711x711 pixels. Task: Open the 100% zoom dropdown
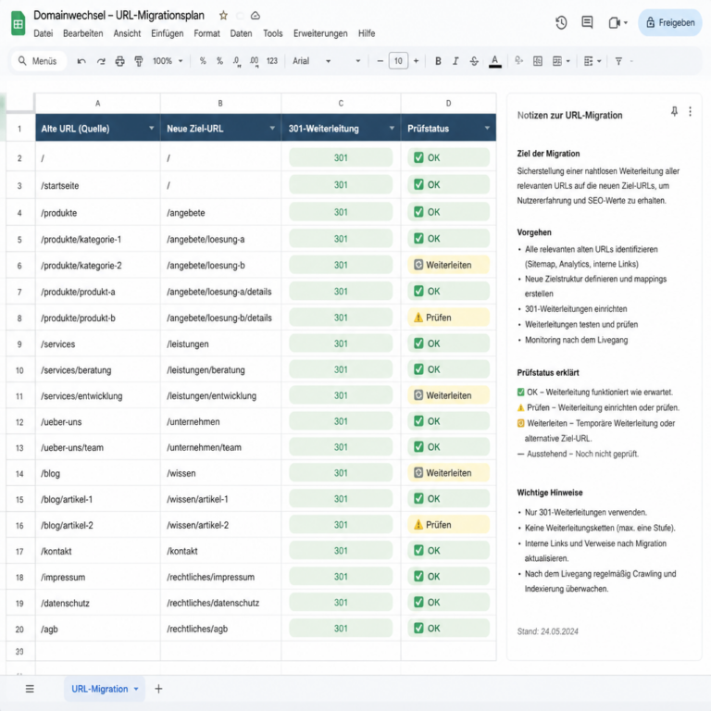tap(168, 61)
